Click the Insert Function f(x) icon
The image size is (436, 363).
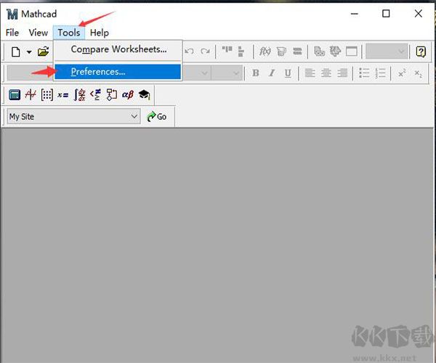[x=265, y=52]
